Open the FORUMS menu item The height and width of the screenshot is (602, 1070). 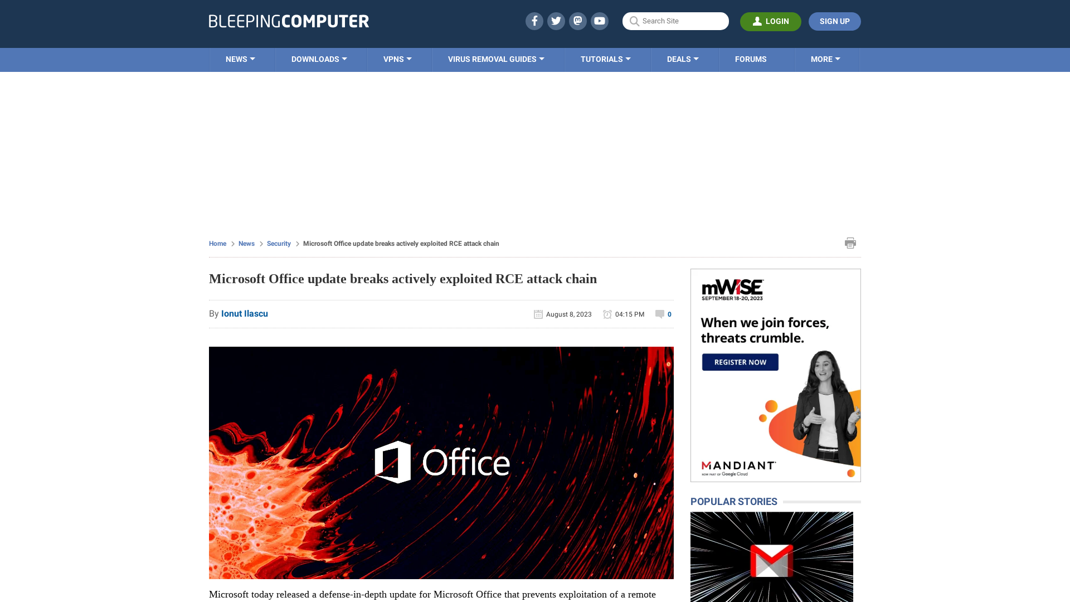click(x=750, y=59)
